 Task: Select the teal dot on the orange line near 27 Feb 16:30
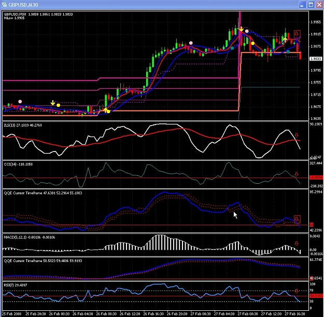coord(288,52)
